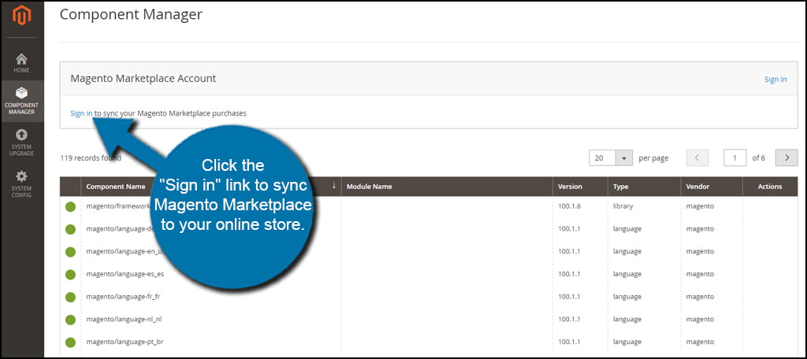Open System Config in the sidebar

[x=21, y=183]
